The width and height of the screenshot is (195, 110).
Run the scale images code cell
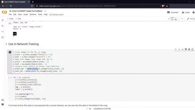pos(10,52)
